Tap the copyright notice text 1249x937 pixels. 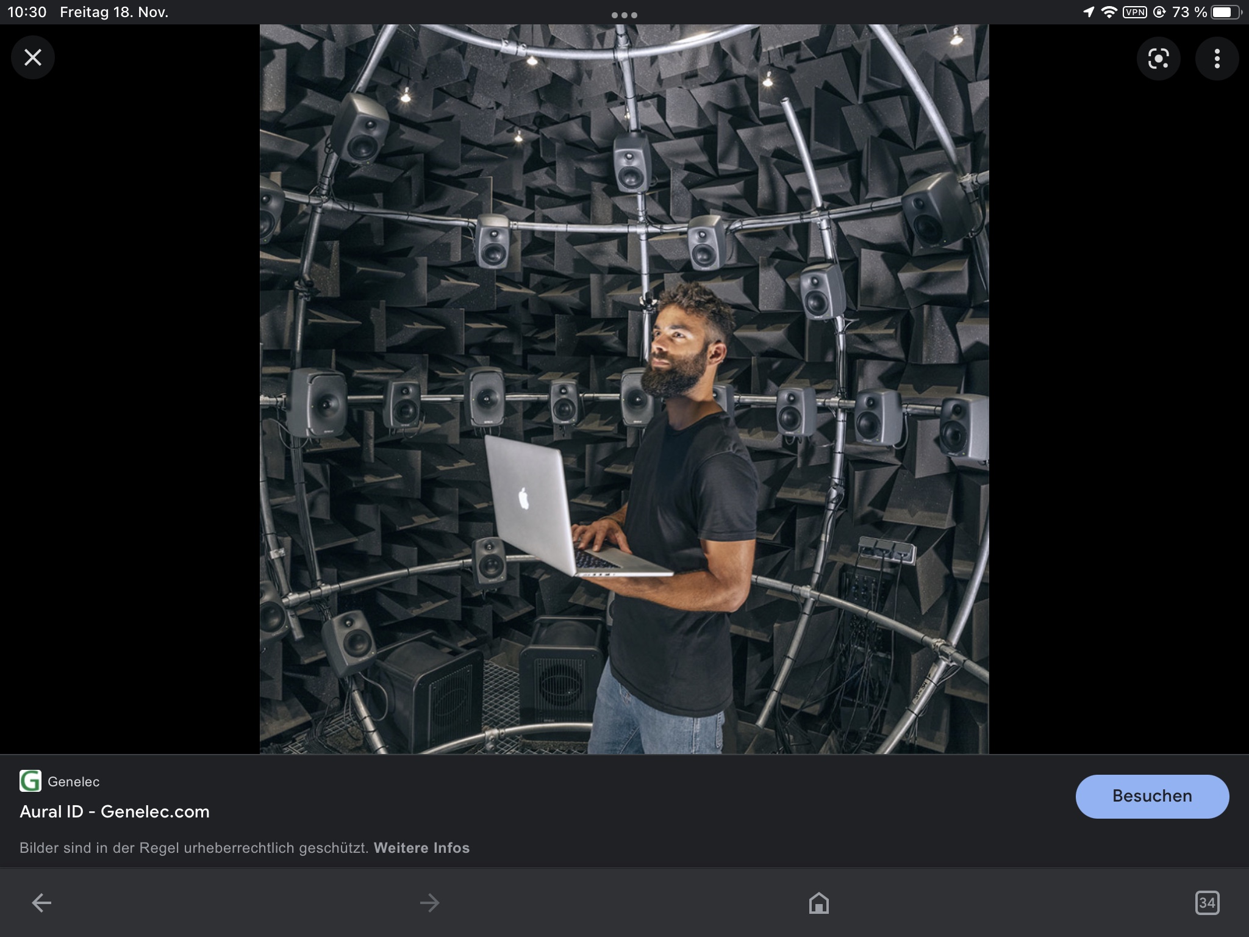point(194,848)
